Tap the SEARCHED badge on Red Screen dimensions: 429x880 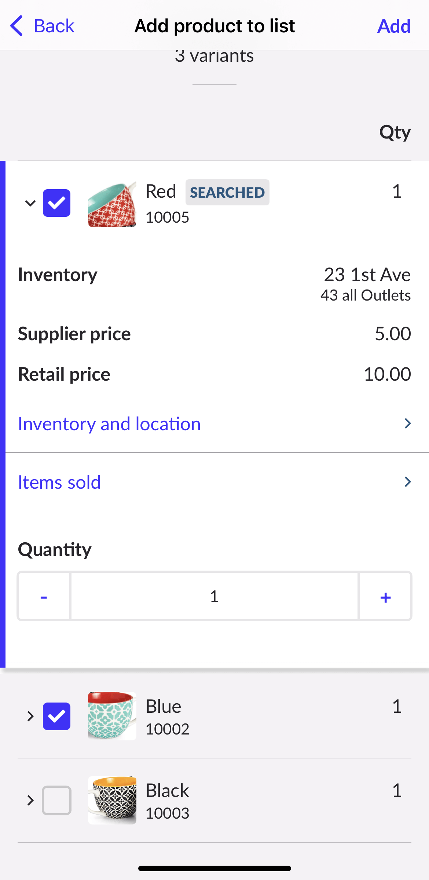point(227,192)
